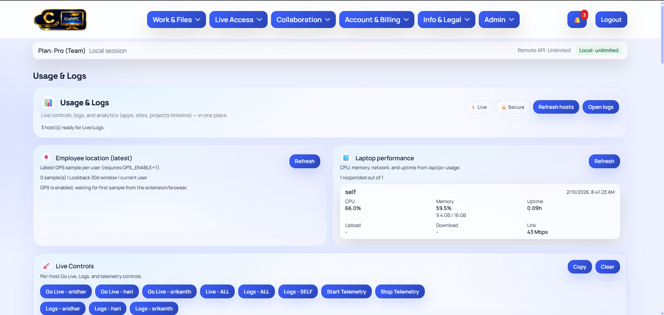Click Go Live - sridhar

coord(66,292)
